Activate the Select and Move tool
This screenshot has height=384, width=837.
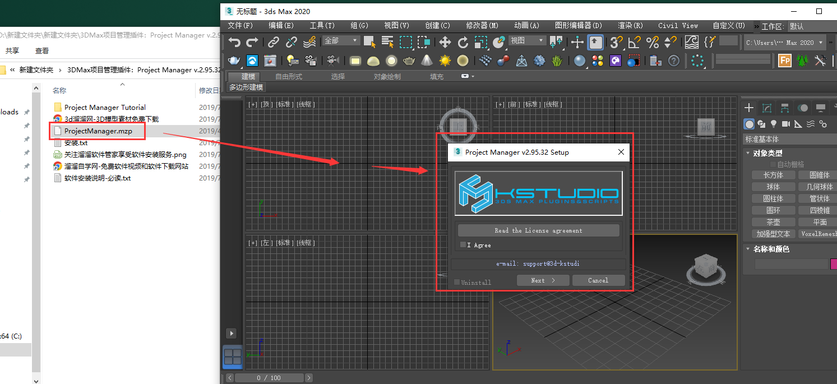tap(445, 42)
